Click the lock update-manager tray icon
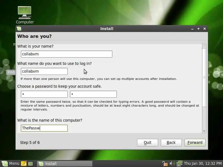Screen dimensions: 223x167 tap(165, 164)
